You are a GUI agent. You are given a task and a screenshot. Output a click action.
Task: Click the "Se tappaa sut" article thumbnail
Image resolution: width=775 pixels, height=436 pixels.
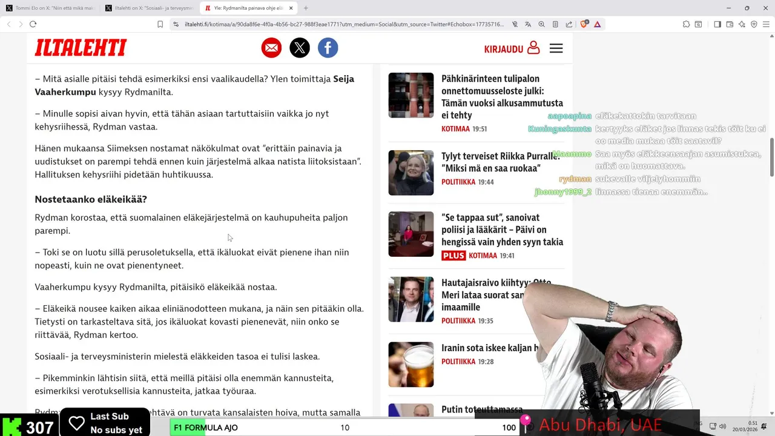pyautogui.click(x=411, y=234)
